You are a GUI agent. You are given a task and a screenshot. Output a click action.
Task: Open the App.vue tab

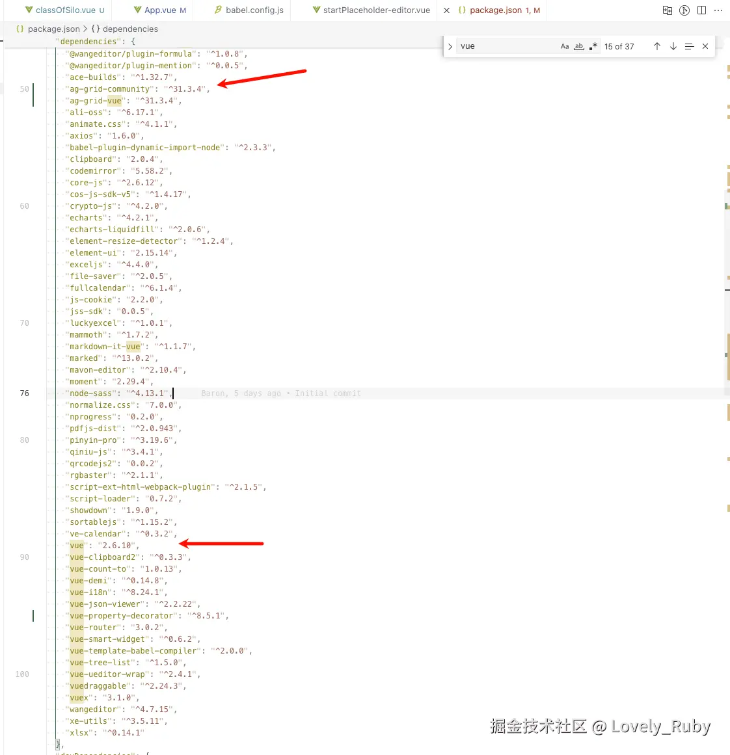coord(160,10)
